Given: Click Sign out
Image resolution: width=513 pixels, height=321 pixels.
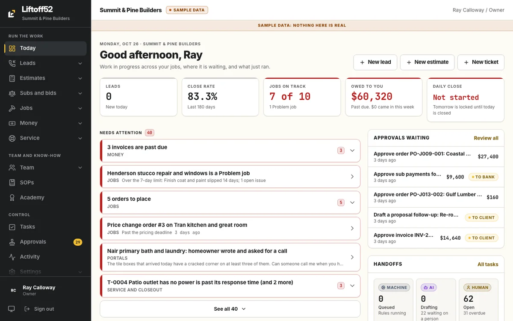Looking at the screenshot, I should coord(39,309).
